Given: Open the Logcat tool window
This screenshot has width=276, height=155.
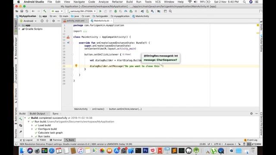Looking at the screenshot, I should pyautogui.click(x=26, y=140).
